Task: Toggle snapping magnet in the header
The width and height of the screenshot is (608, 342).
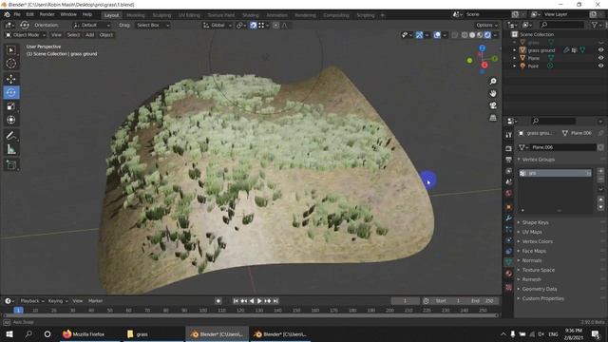Action: 253,26
